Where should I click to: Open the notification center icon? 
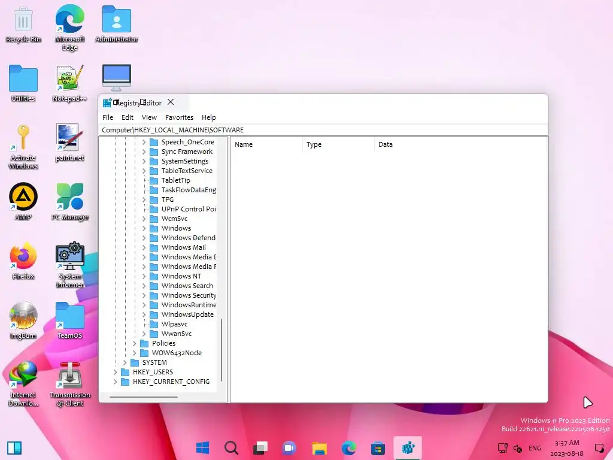coord(599,448)
